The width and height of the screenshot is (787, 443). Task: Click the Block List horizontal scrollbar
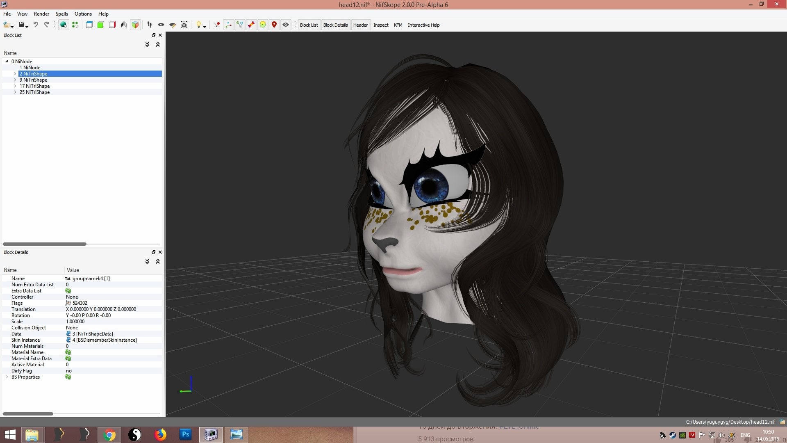pyautogui.click(x=44, y=244)
